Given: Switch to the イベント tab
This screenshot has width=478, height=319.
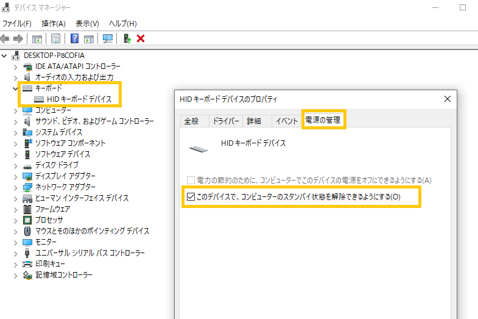Looking at the screenshot, I should 287,121.
